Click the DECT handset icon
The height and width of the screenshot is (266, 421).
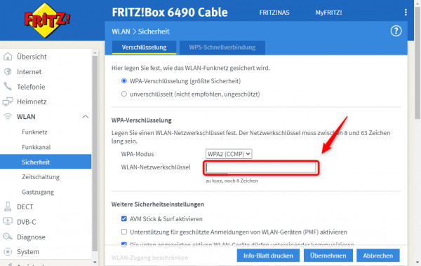pyautogui.click(x=8, y=206)
